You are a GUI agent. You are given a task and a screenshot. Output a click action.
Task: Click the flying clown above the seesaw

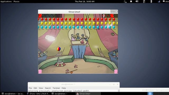click(x=76, y=66)
